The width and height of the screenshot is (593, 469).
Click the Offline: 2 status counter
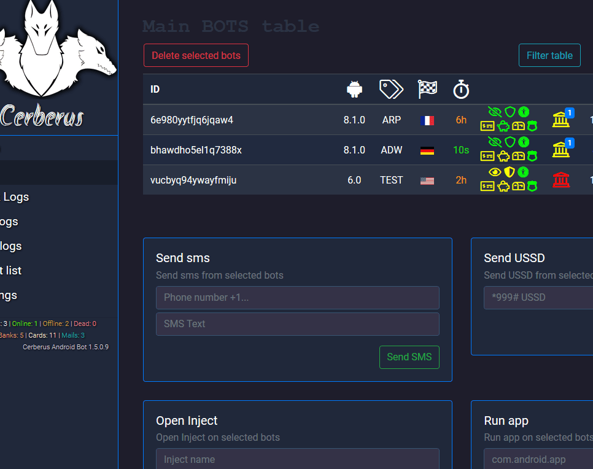coord(56,324)
